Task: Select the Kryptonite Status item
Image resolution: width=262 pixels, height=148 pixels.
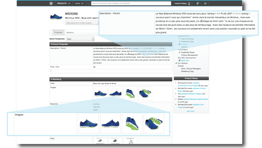Action: click(188, 52)
